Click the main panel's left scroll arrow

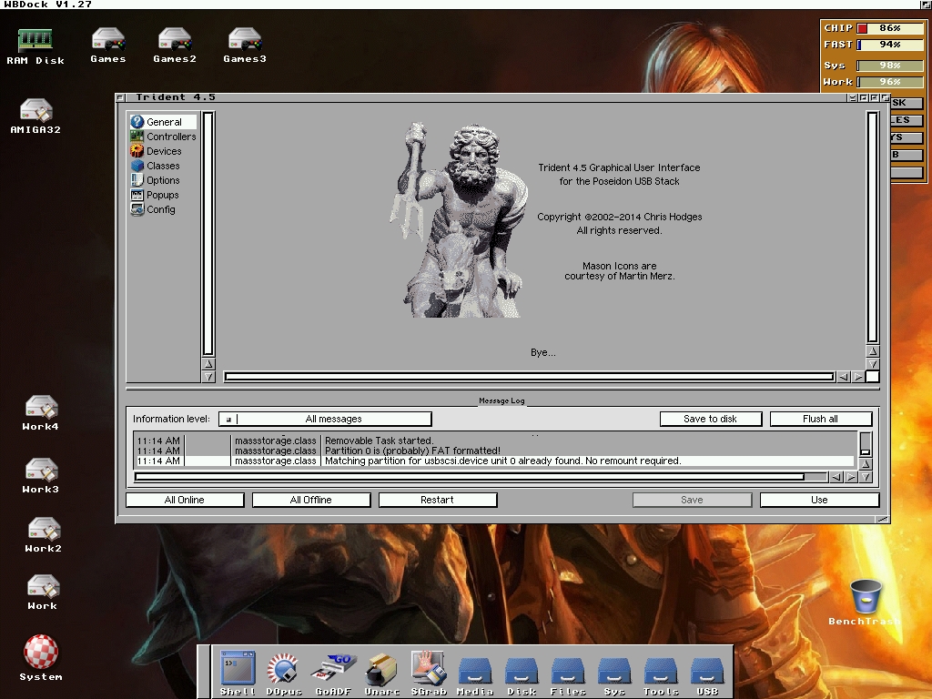coord(844,377)
